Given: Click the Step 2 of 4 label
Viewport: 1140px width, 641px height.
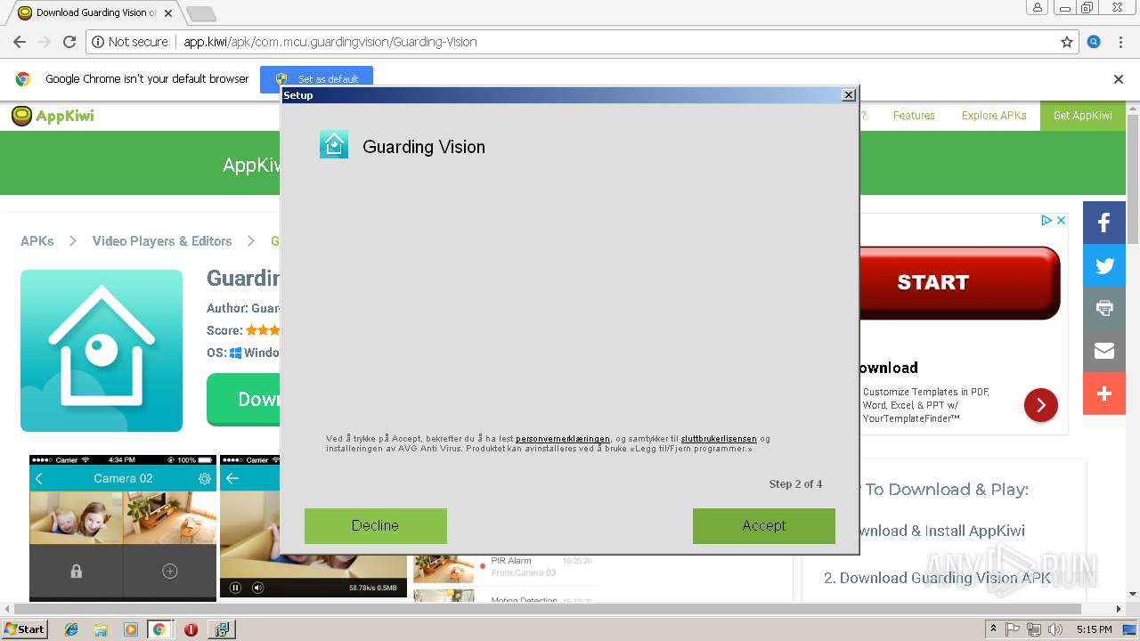Looking at the screenshot, I should click(795, 484).
